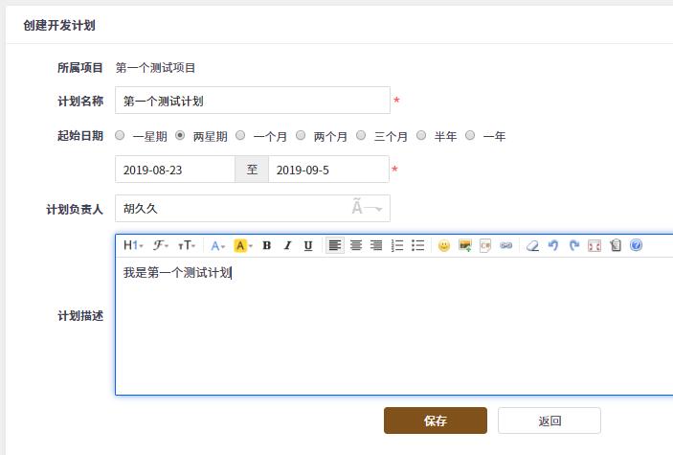673x455 pixels.
Task: Open the editor help icon
Action: (x=637, y=246)
